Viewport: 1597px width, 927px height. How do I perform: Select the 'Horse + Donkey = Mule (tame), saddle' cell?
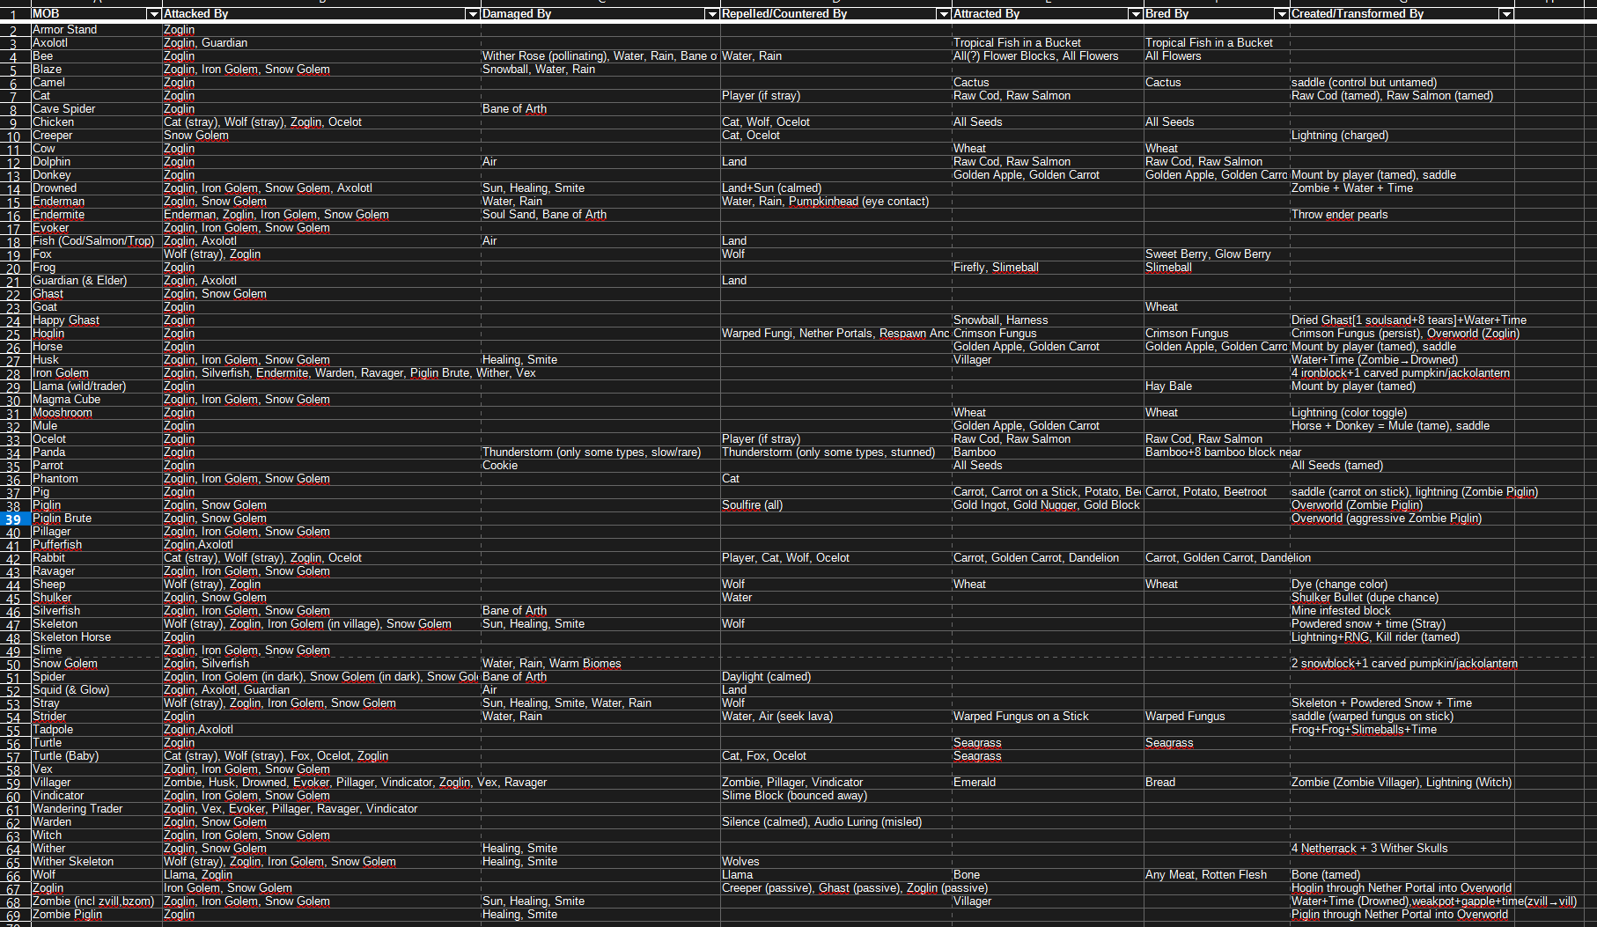click(1402, 426)
